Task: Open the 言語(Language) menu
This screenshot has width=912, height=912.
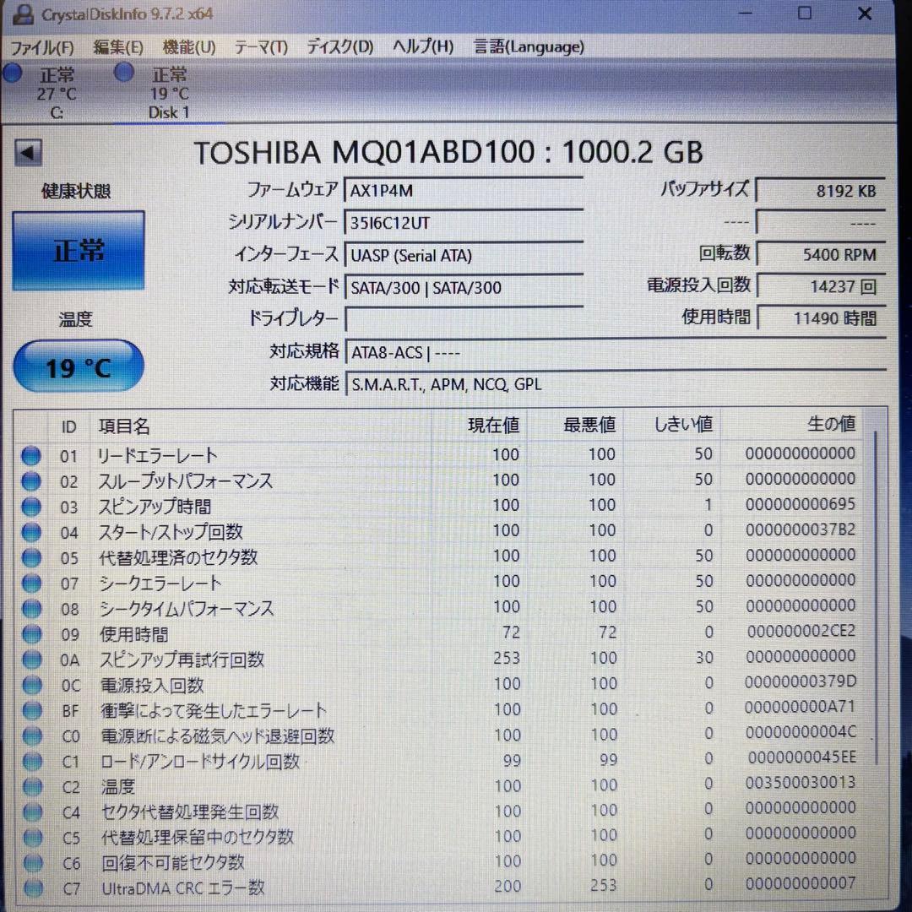Action: coord(529,46)
